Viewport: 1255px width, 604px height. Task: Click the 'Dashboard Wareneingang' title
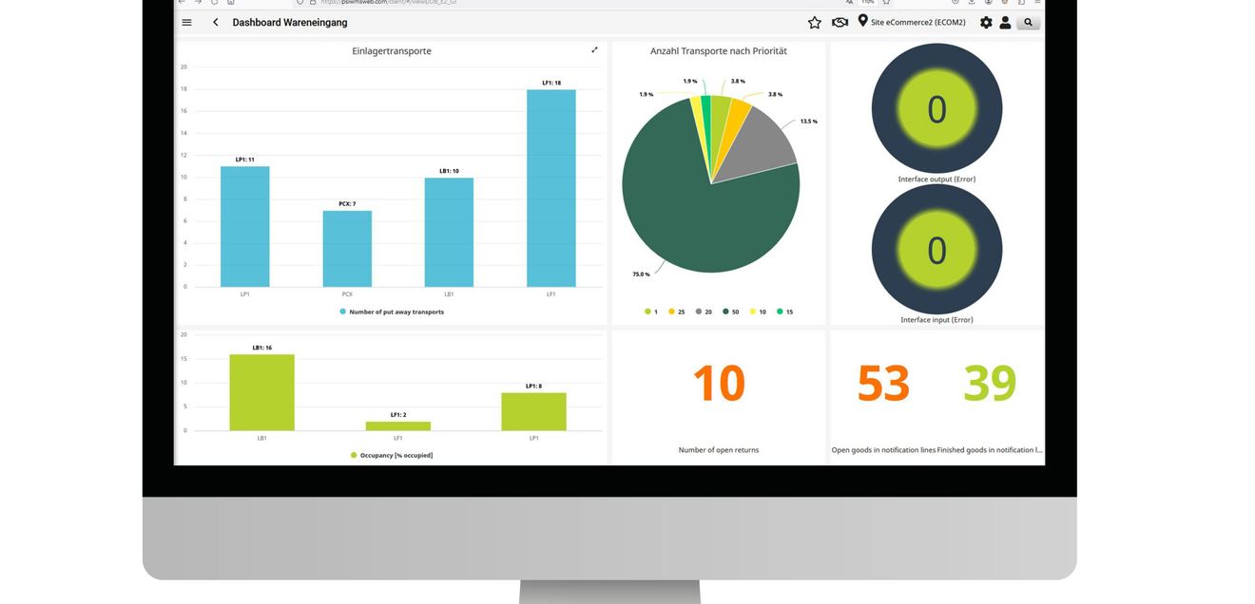coord(290,22)
